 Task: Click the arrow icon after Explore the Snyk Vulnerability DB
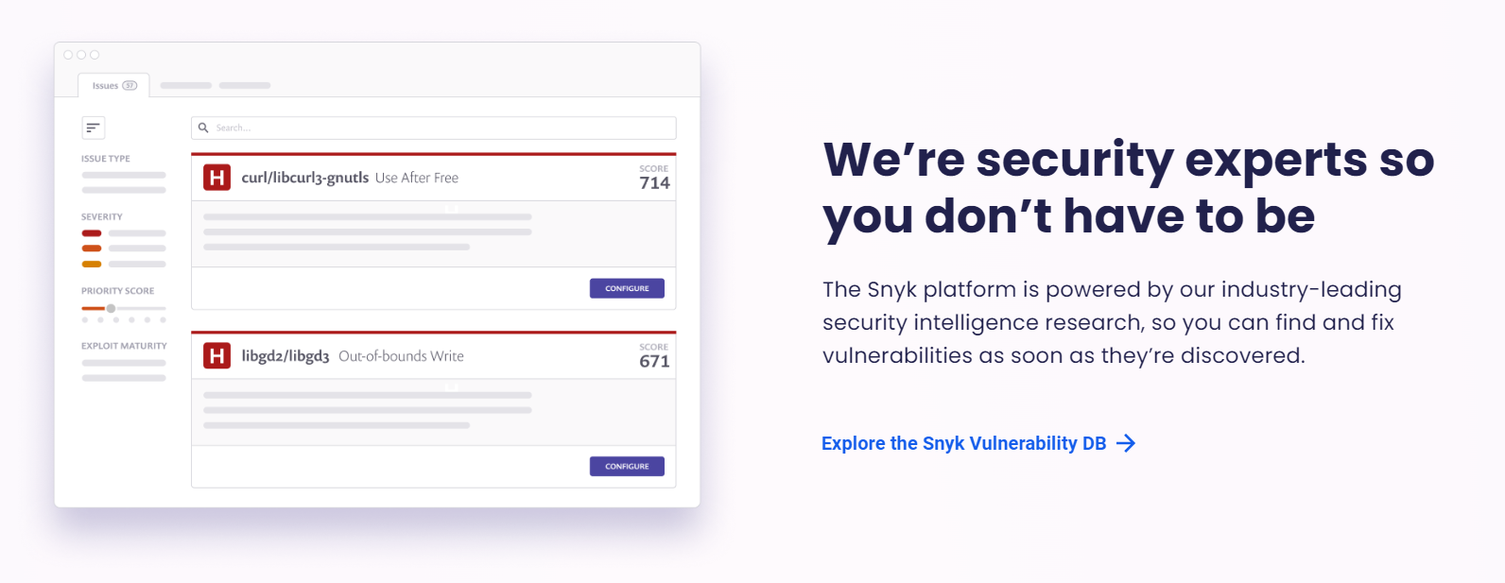click(1126, 443)
